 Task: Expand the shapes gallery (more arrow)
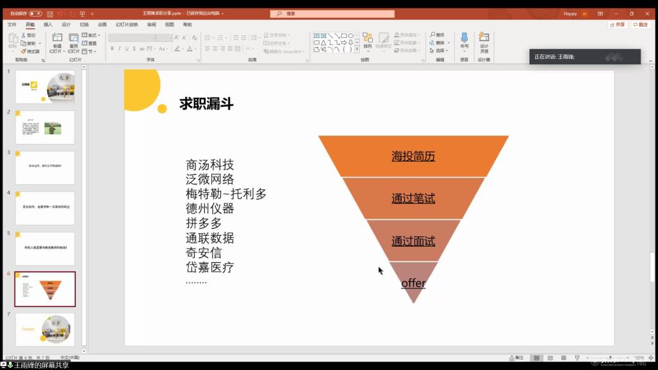[x=357, y=49]
